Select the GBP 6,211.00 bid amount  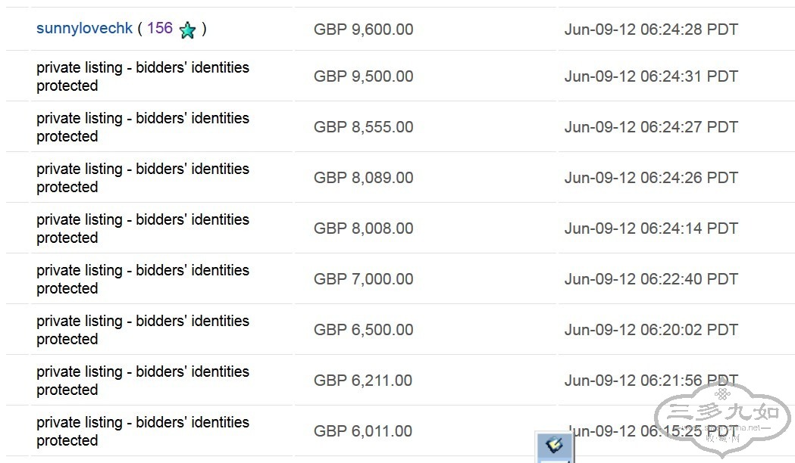click(363, 381)
